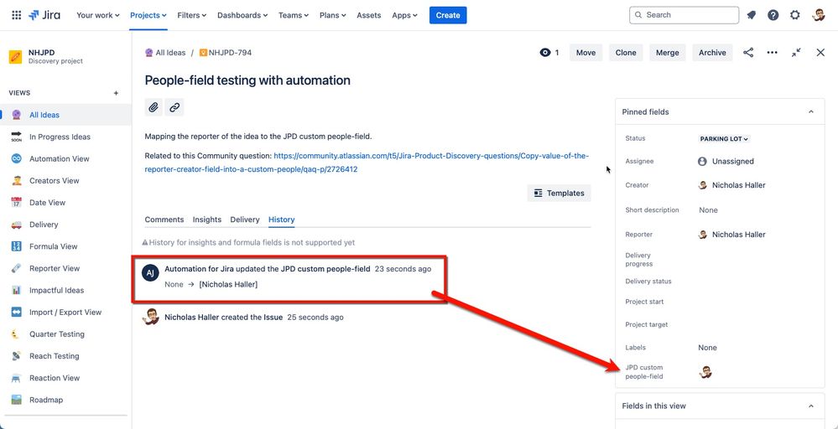This screenshot has height=429, width=838.
Task: Click the Quarter Testing moon icon
Action: tap(16, 334)
